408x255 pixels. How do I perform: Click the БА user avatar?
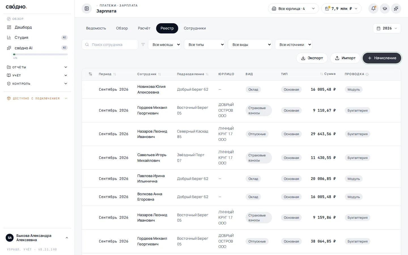10,238
